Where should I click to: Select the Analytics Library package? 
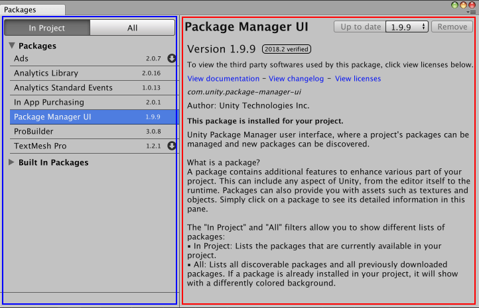pos(93,73)
